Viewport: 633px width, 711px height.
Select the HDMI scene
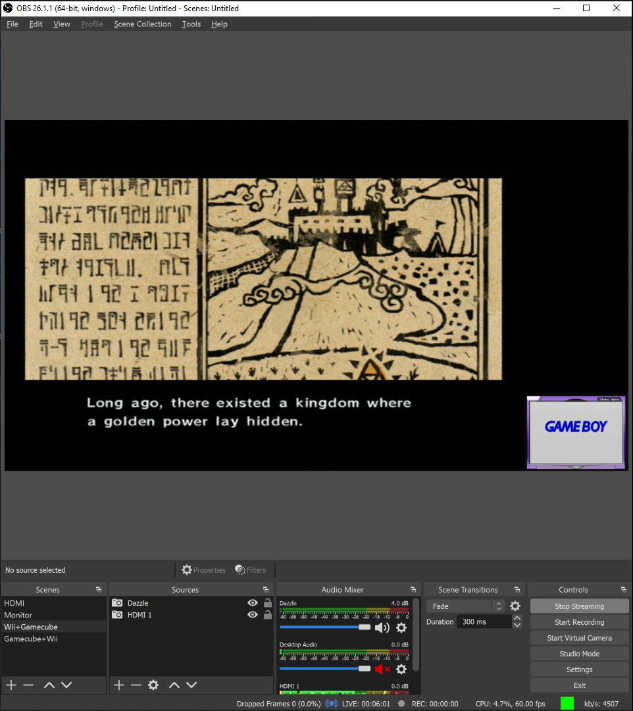(x=53, y=603)
